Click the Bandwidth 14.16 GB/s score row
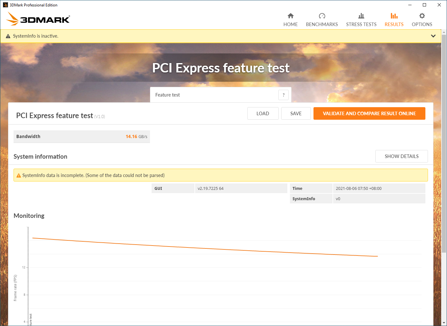This screenshot has width=447, height=326. 82,136
